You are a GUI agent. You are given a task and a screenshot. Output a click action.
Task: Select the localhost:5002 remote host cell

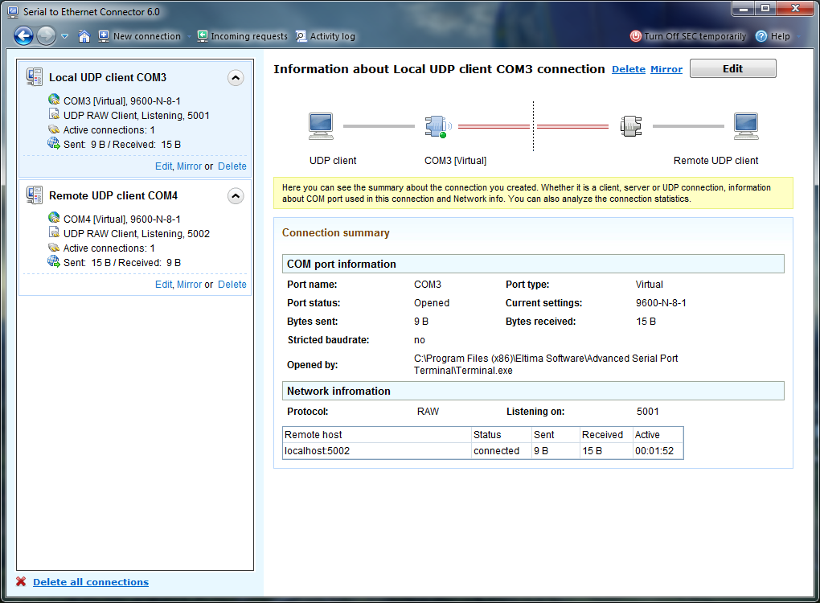[376, 451]
